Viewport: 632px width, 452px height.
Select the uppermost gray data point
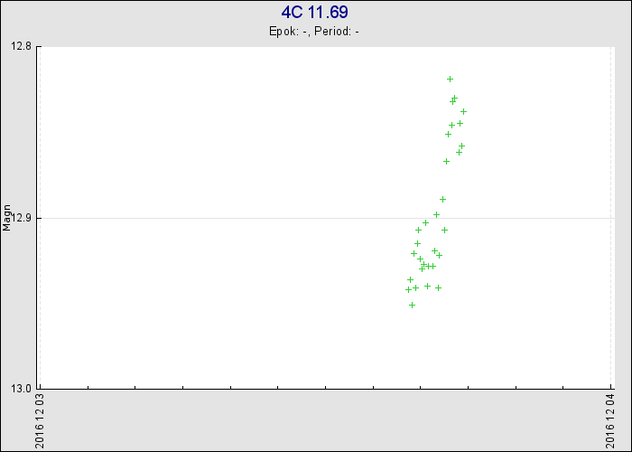coord(463,111)
